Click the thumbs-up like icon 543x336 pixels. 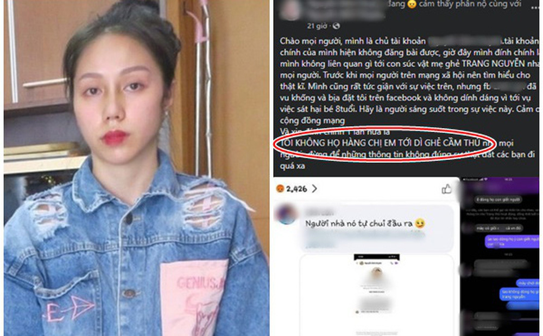pyautogui.click(x=446, y=189)
